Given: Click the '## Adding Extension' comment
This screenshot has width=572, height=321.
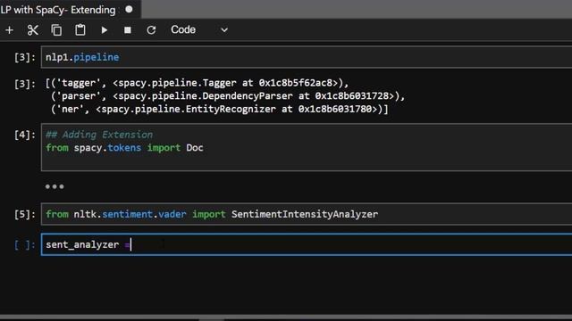Looking at the screenshot, I should (99, 135).
